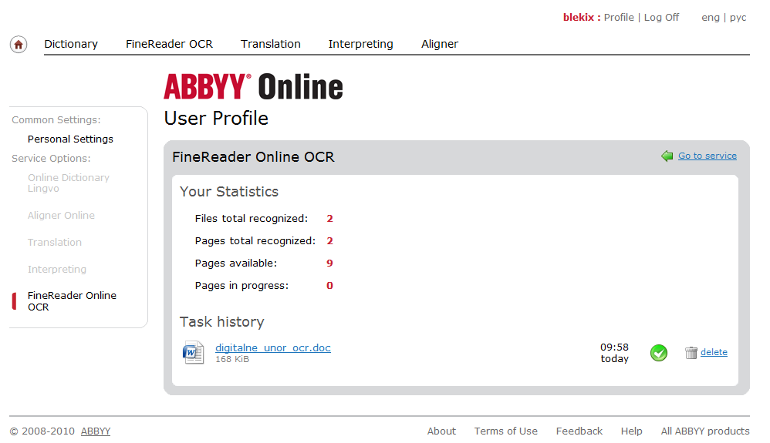Open Personal Settings in the sidebar

point(70,139)
